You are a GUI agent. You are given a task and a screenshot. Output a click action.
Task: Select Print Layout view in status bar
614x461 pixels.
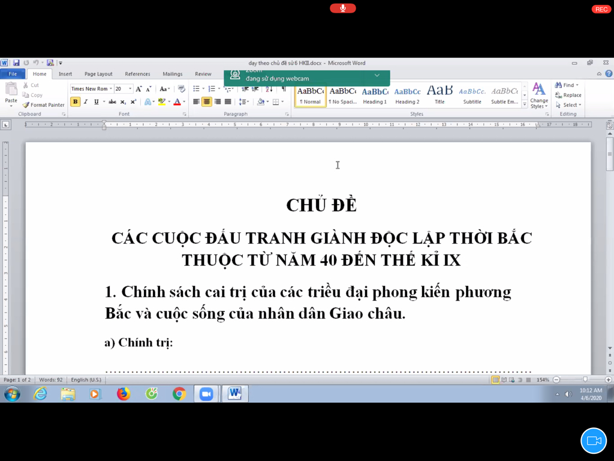(x=495, y=379)
